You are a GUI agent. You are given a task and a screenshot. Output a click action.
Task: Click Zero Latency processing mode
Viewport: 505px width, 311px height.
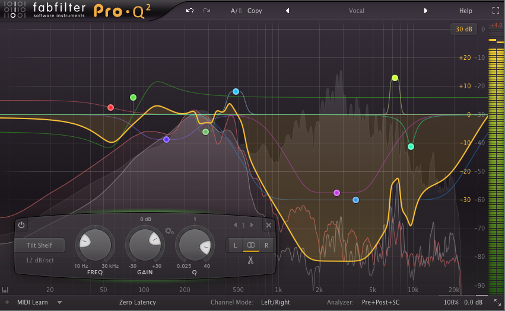pos(137,302)
